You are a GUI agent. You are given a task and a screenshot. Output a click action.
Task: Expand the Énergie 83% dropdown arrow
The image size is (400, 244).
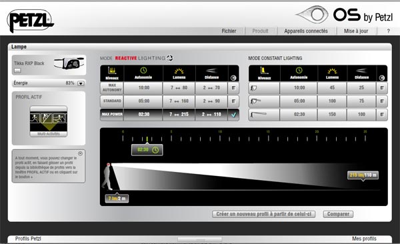coord(81,83)
